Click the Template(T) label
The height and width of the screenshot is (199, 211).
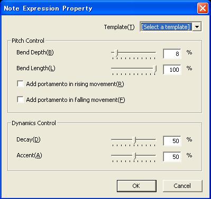(119, 27)
